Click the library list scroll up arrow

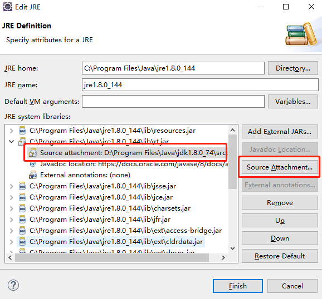[x=232, y=130]
